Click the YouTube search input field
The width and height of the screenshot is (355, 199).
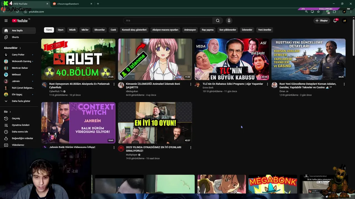(x=168, y=20)
